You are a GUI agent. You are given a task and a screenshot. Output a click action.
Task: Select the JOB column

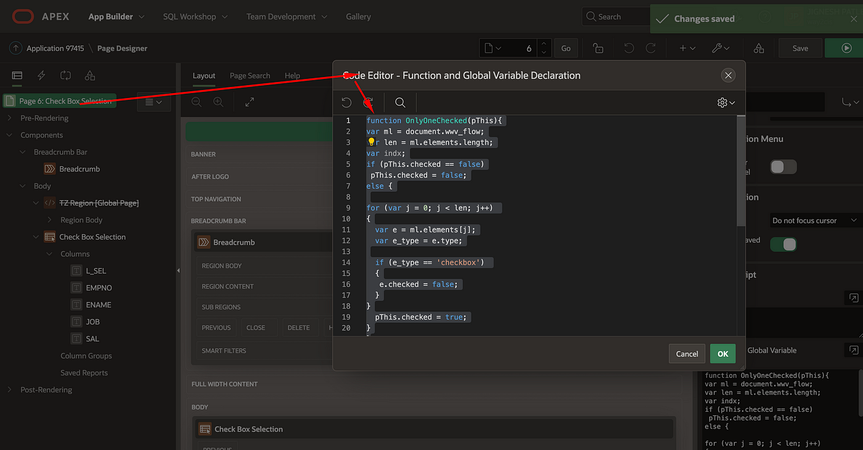[x=85, y=322]
